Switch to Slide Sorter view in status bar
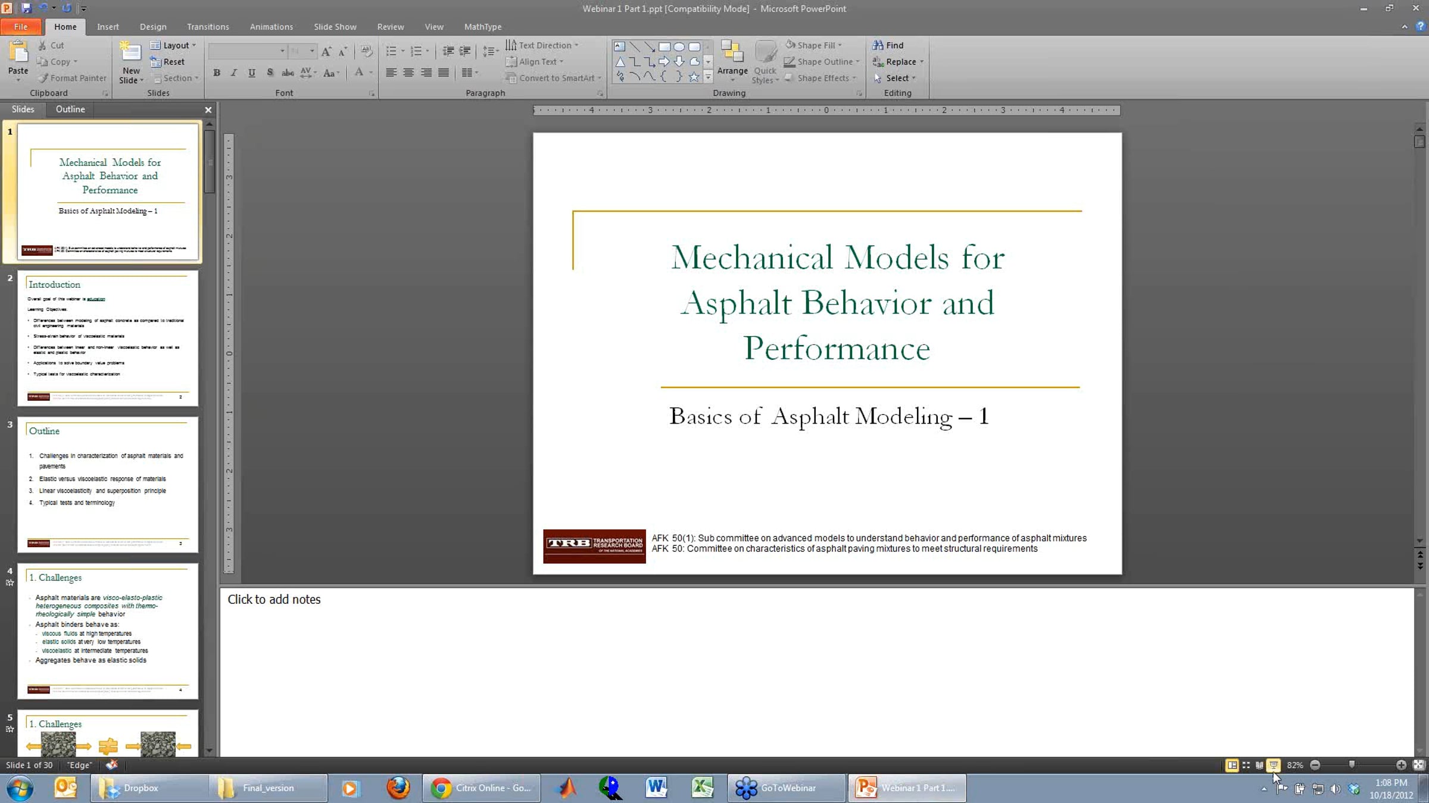Viewport: 1429px width, 803px height. tap(1246, 765)
